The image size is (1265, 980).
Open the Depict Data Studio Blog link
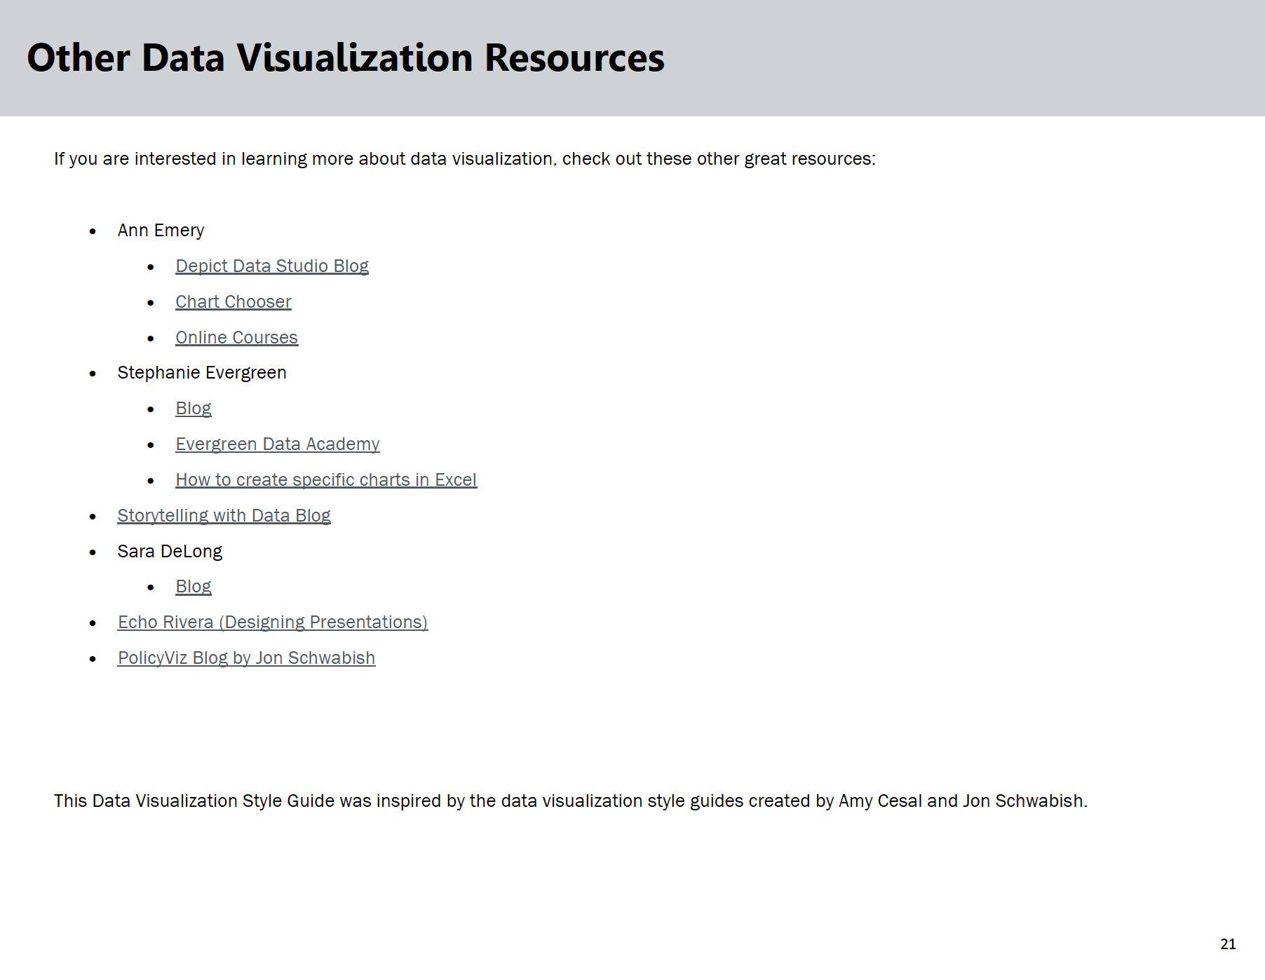click(272, 266)
